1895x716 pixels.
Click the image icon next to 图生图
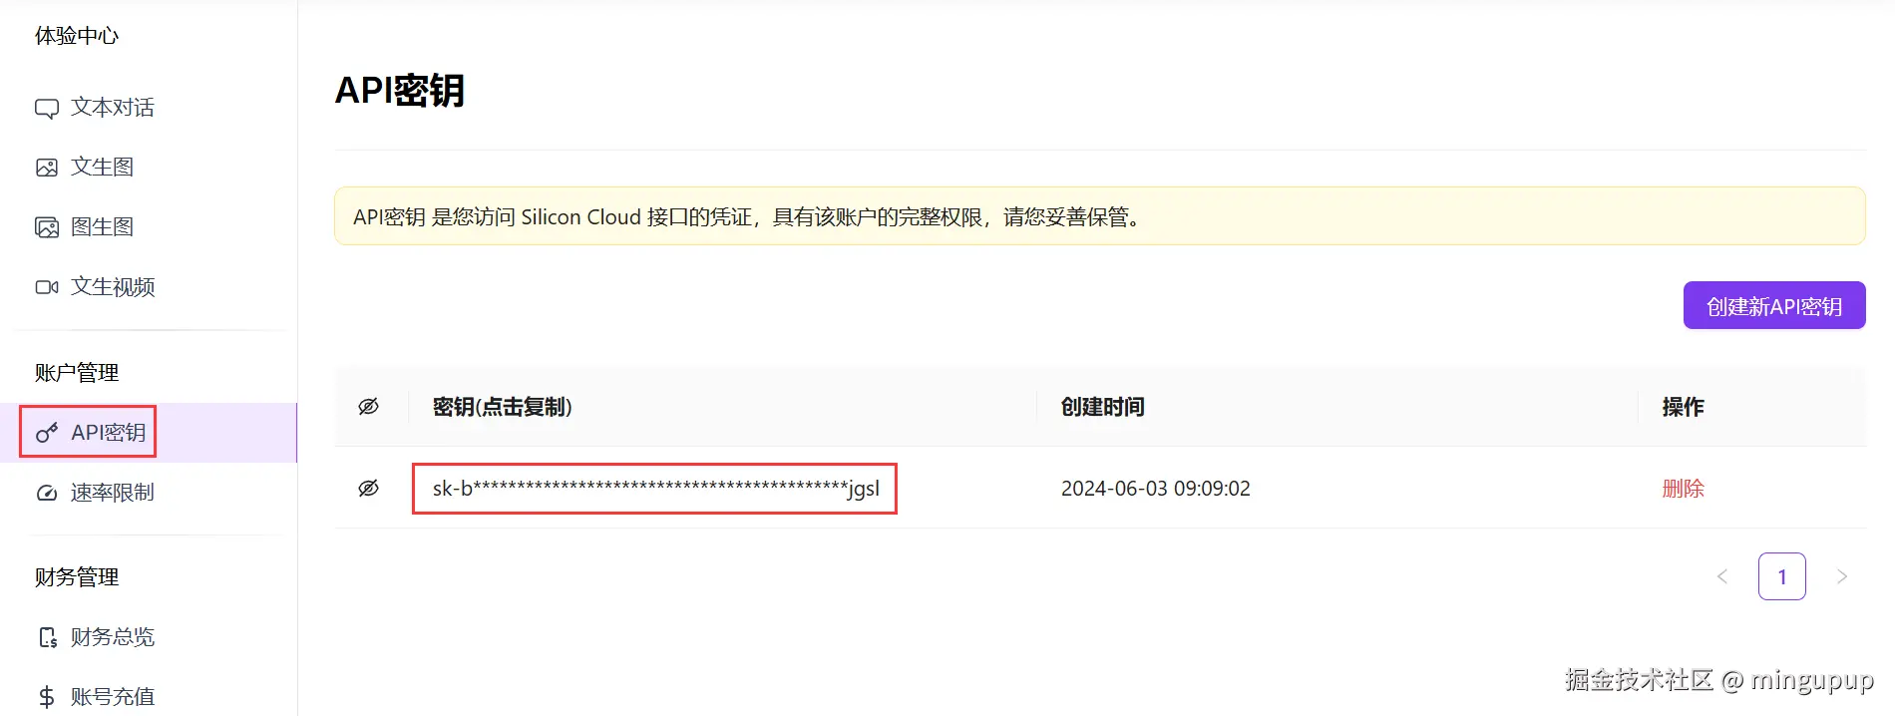click(x=47, y=227)
